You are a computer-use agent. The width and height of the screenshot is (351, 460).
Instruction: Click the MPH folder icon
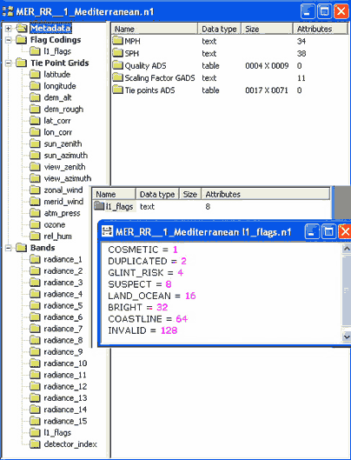pyautogui.click(x=118, y=41)
